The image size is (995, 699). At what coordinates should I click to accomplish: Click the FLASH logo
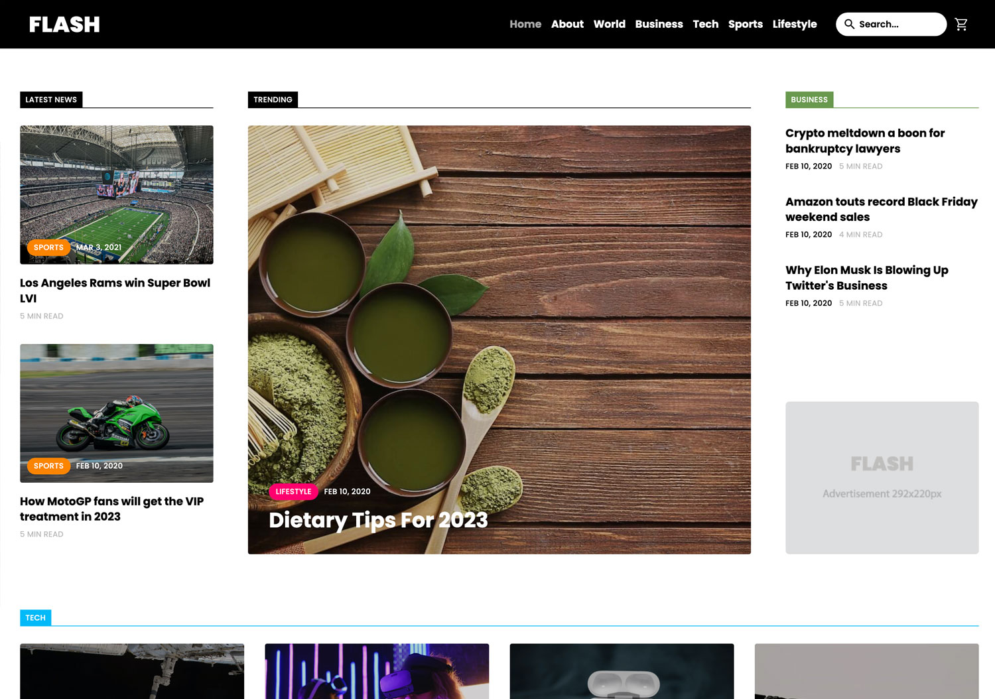tap(64, 24)
